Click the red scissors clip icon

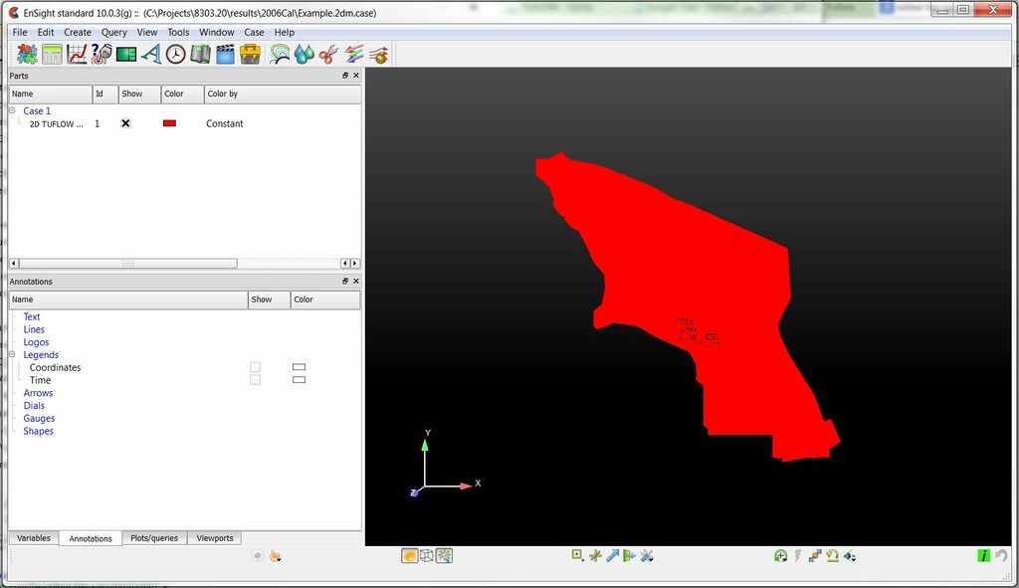tap(328, 54)
